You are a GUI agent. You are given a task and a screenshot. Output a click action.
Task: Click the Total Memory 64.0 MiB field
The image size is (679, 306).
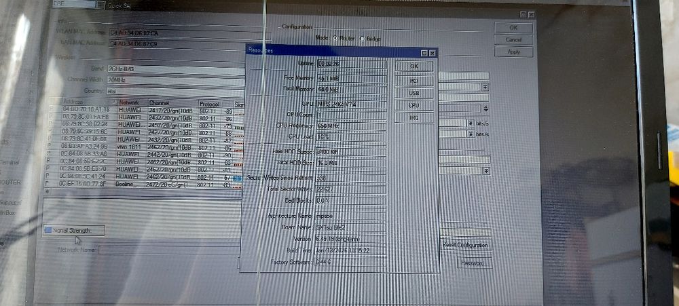[x=351, y=90]
